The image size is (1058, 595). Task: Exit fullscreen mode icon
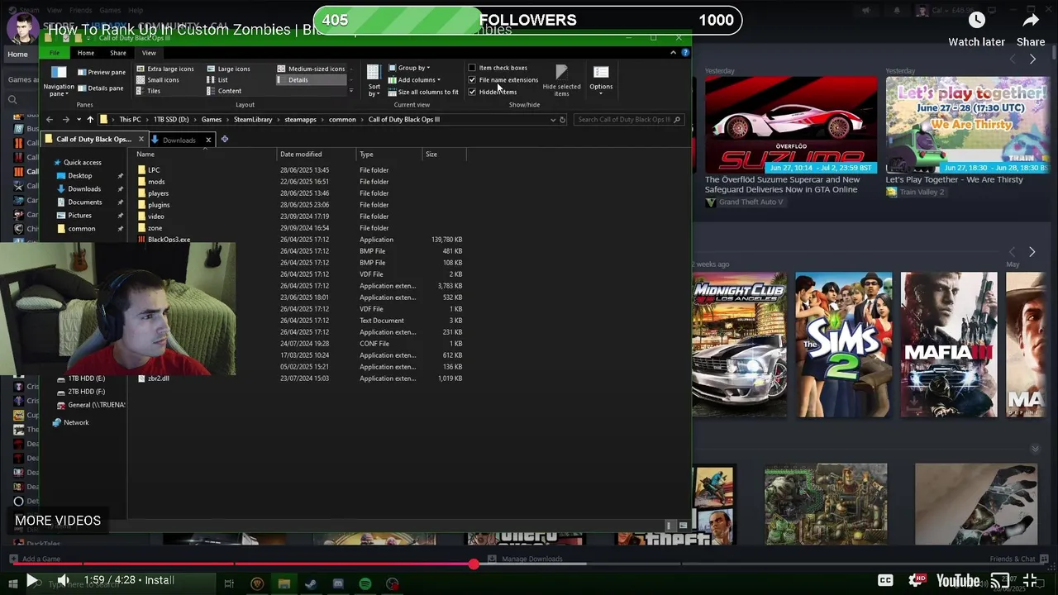pyautogui.click(x=1030, y=580)
